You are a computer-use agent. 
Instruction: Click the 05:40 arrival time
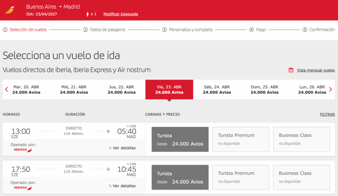point(127,131)
